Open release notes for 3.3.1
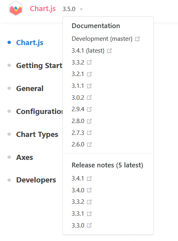Viewport: 178px width, 241px height. [x=78, y=214]
